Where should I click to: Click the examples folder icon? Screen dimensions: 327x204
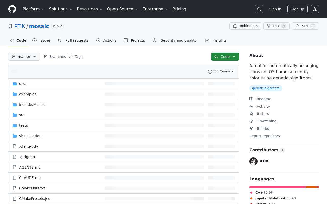15,94
